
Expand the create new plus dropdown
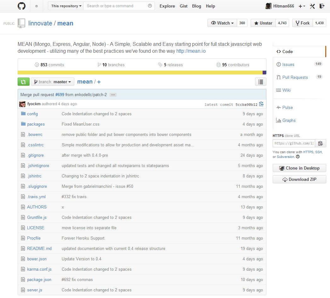[302, 6]
